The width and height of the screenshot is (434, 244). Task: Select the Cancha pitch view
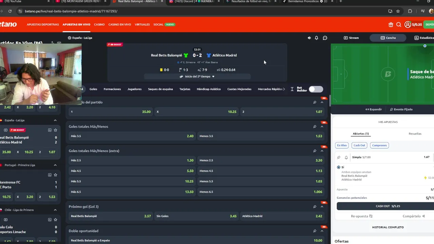pyautogui.click(x=388, y=38)
